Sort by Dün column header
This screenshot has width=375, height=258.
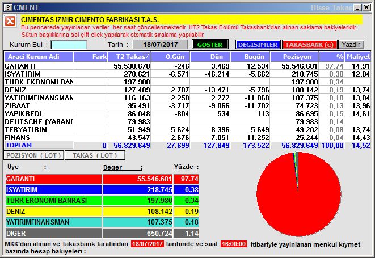point(210,57)
